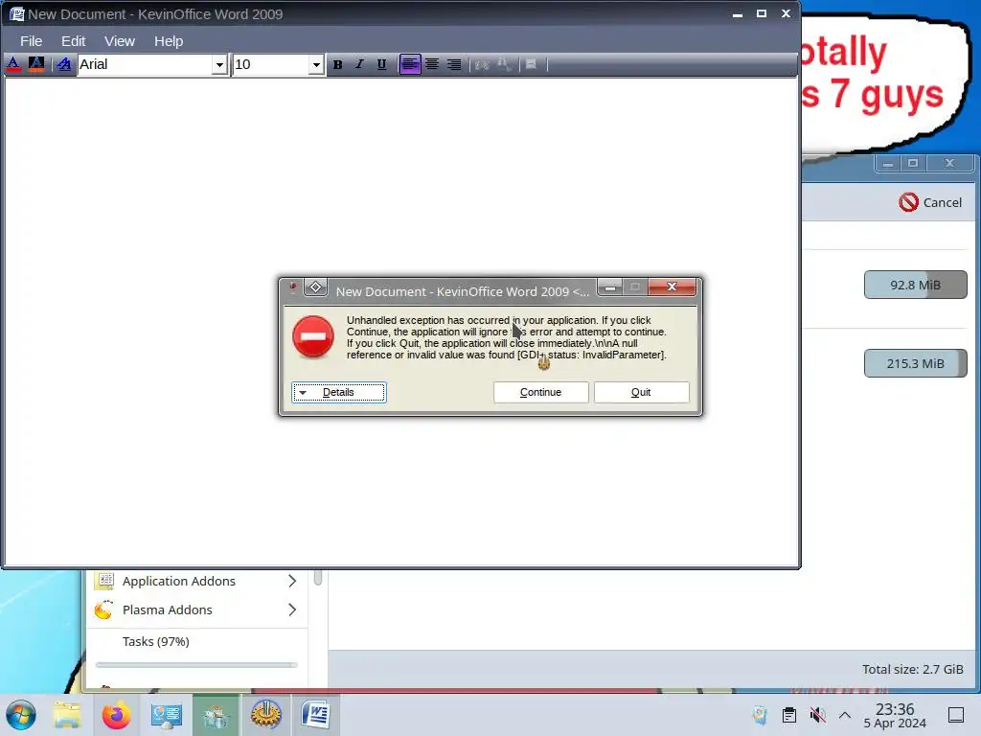Click the red error stop icon

313,336
